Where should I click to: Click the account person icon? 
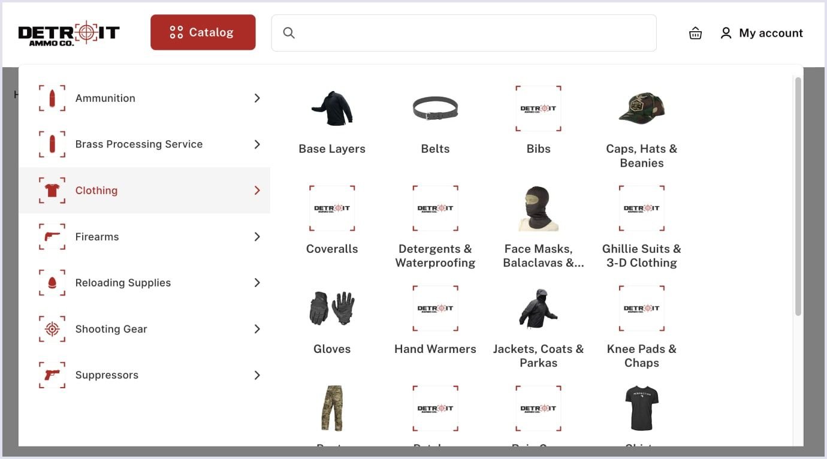(726, 33)
